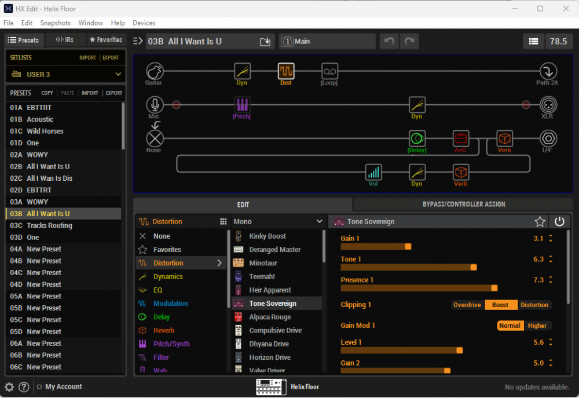The image size is (579, 398).
Task: Toggle the Tone Sovereign bypass power button
Action: (x=559, y=222)
